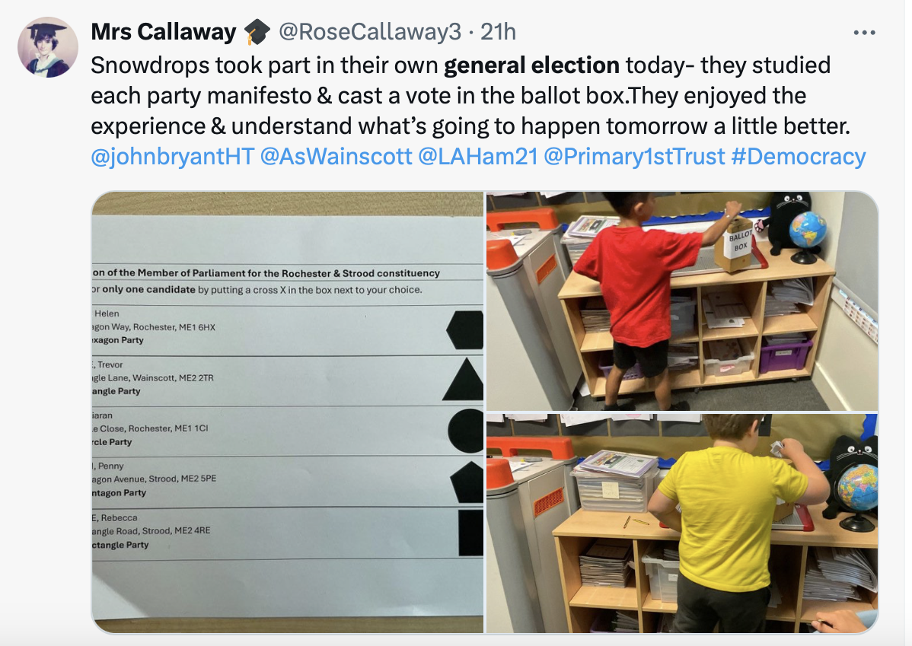912x646 pixels.
Task: Click the Ballot Box label in photo
Action: coord(740,240)
